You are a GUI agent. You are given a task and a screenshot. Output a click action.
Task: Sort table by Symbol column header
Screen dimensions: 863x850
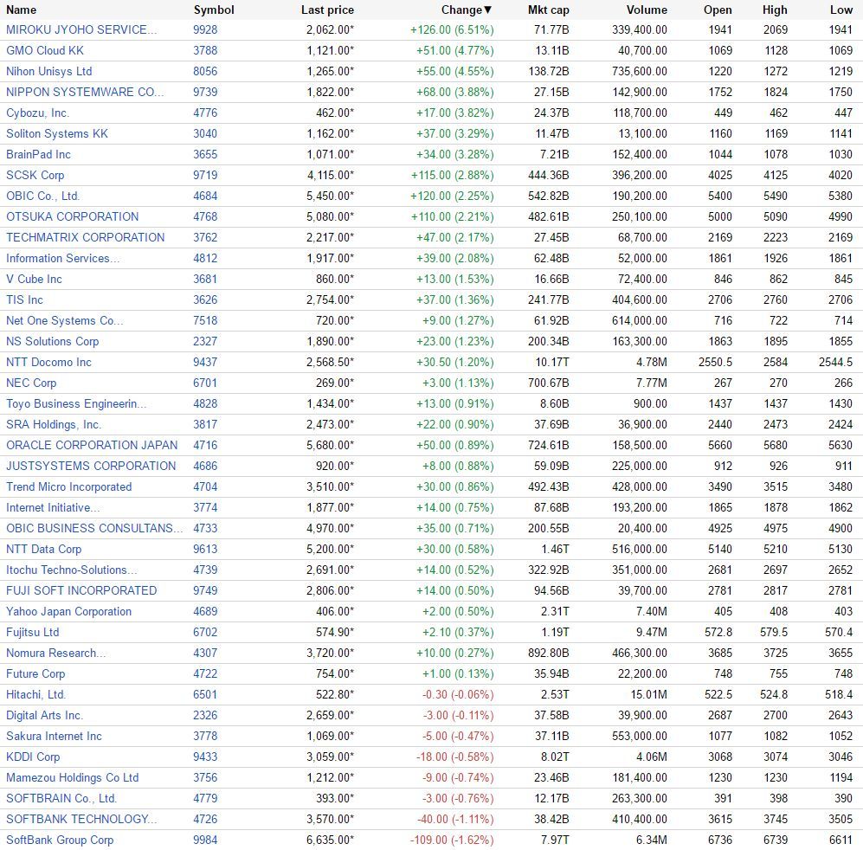pyautogui.click(x=214, y=10)
